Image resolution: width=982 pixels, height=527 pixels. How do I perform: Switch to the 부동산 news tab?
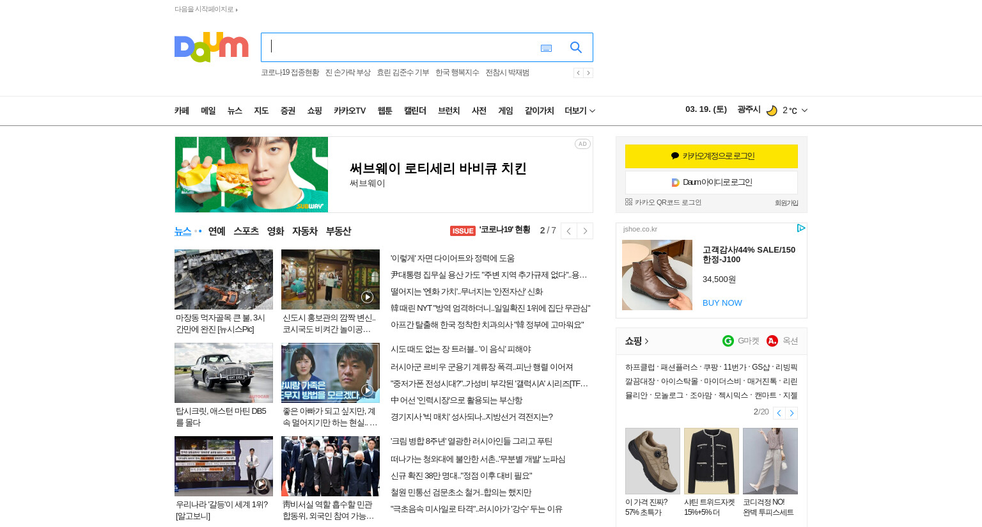(x=338, y=231)
